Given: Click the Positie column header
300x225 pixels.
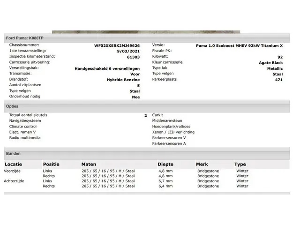Looking at the screenshot, I should coord(51,165).
